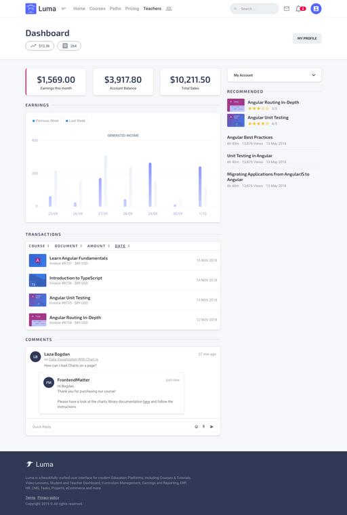This screenshot has height=515, width=347.
Task: Open notifications bell icon
Action: pos(298,9)
